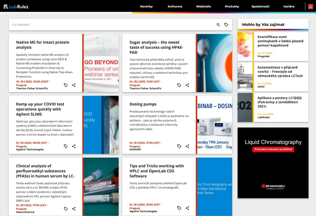This screenshot has height=216, width=316.
Task: Share the Clinical analysis PFAS webinar
Action: pos(74,209)
